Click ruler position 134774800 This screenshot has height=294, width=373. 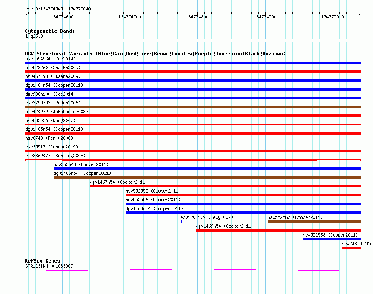tap(197, 17)
